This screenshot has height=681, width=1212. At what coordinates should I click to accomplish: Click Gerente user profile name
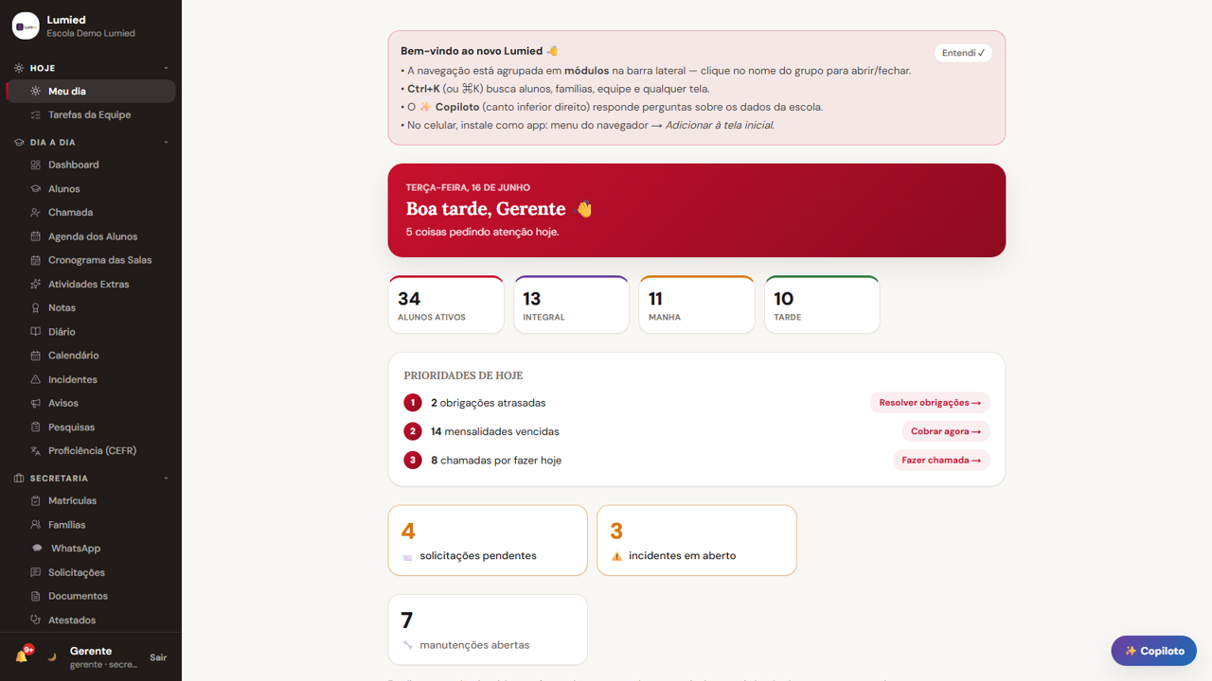point(91,651)
